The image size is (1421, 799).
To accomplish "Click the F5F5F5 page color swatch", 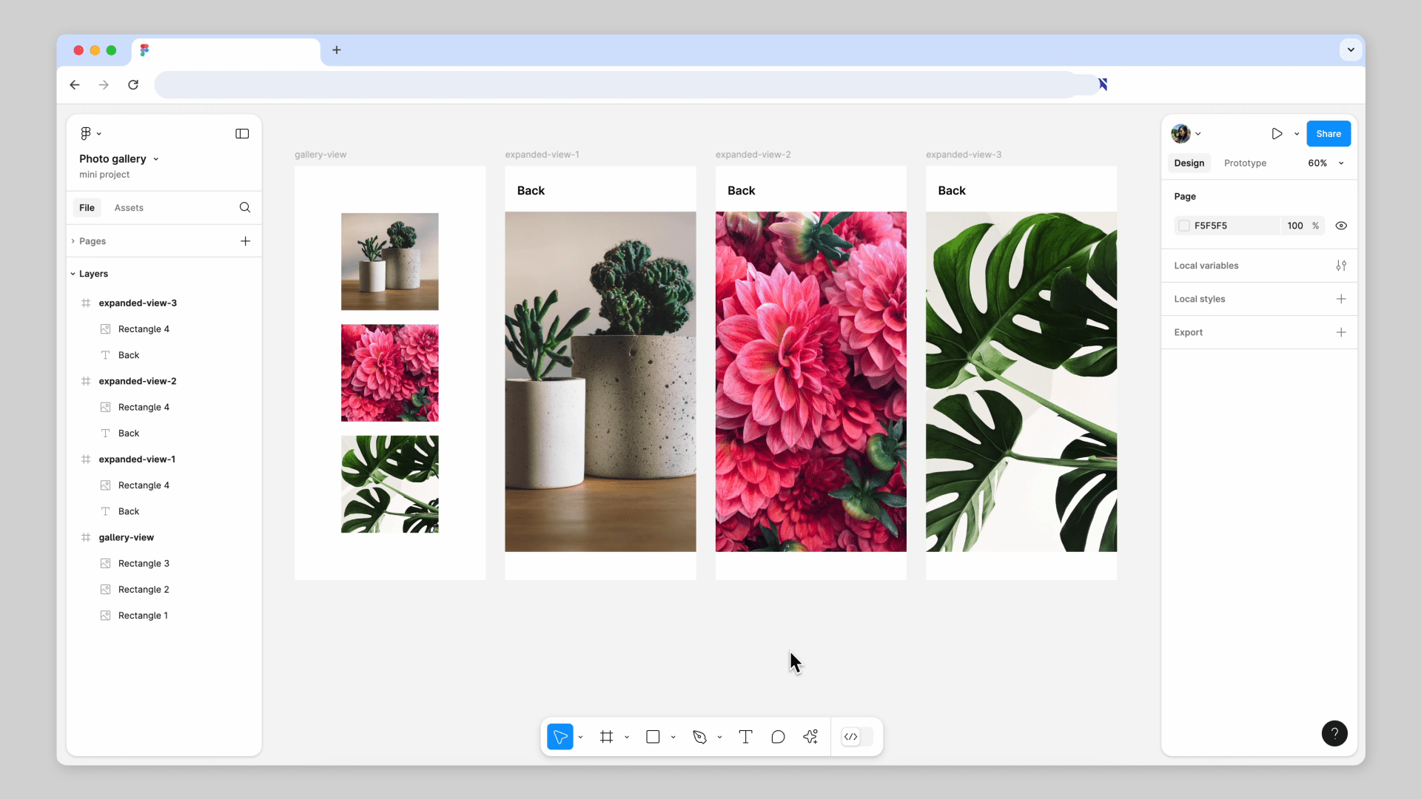I will pyautogui.click(x=1184, y=226).
